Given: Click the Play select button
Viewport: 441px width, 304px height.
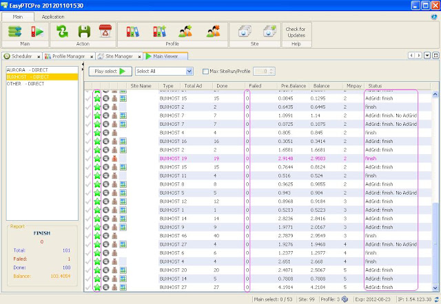Looking at the screenshot, I should pos(110,72).
